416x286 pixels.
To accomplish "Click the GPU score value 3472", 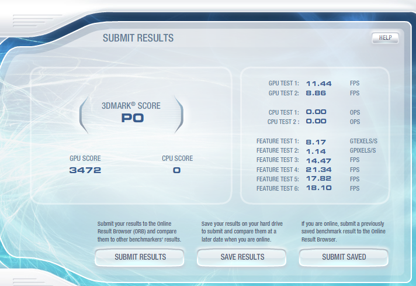I will pyautogui.click(x=85, y=170).
